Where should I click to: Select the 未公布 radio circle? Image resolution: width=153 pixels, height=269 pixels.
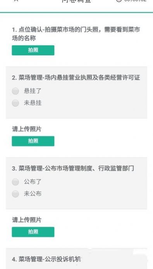(x=15, y=194)
